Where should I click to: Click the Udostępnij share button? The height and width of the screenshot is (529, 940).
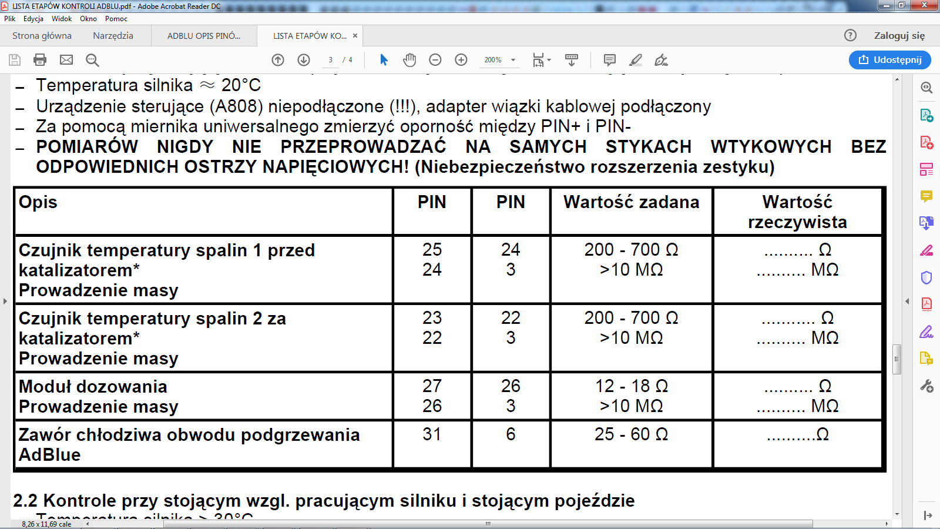(889, 60)
